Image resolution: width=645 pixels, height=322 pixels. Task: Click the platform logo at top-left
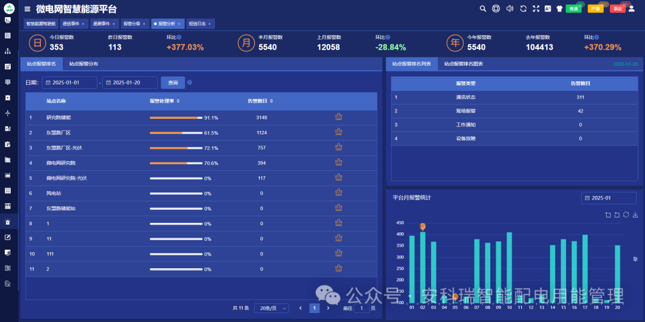tap(9, 8)
